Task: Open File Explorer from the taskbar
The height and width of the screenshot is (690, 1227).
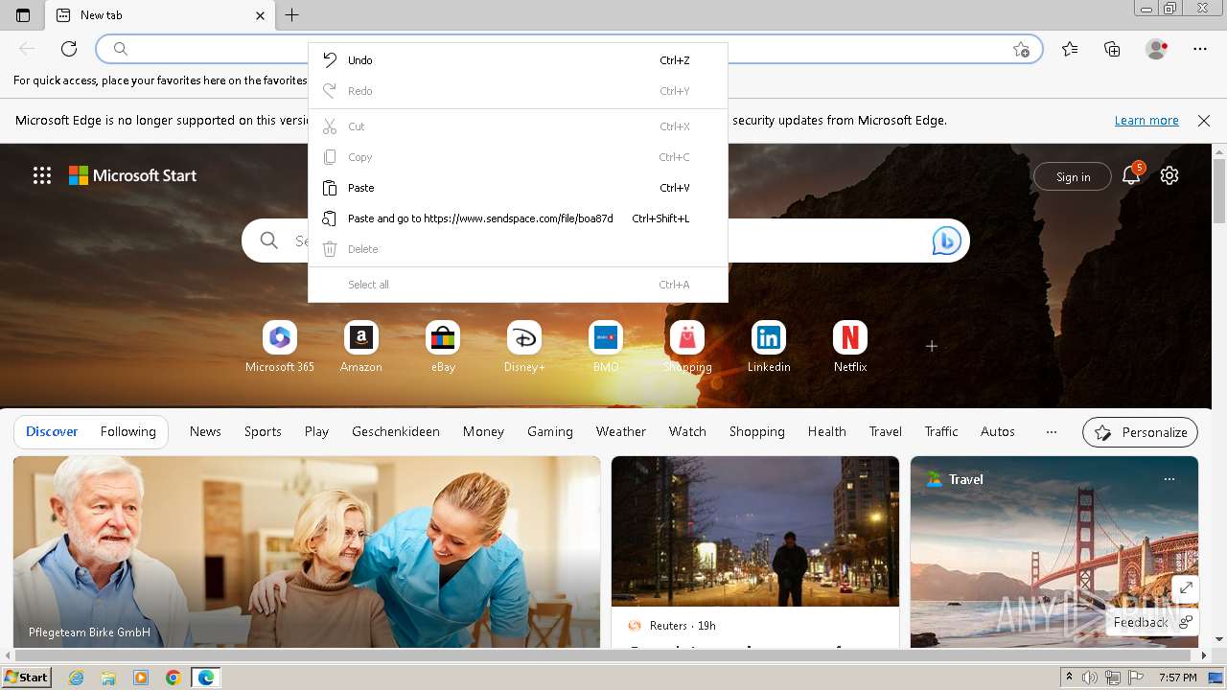Action: [109, 678]
